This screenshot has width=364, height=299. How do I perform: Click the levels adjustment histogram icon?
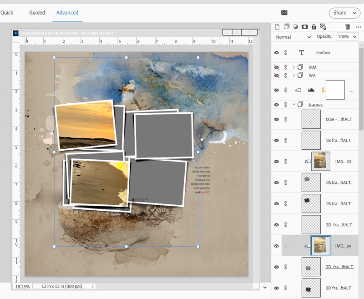pos(311,90)
